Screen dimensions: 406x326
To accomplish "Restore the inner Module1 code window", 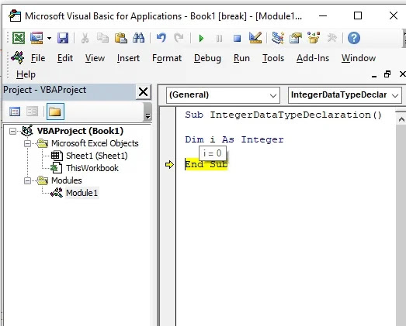I will coord(387,74).
